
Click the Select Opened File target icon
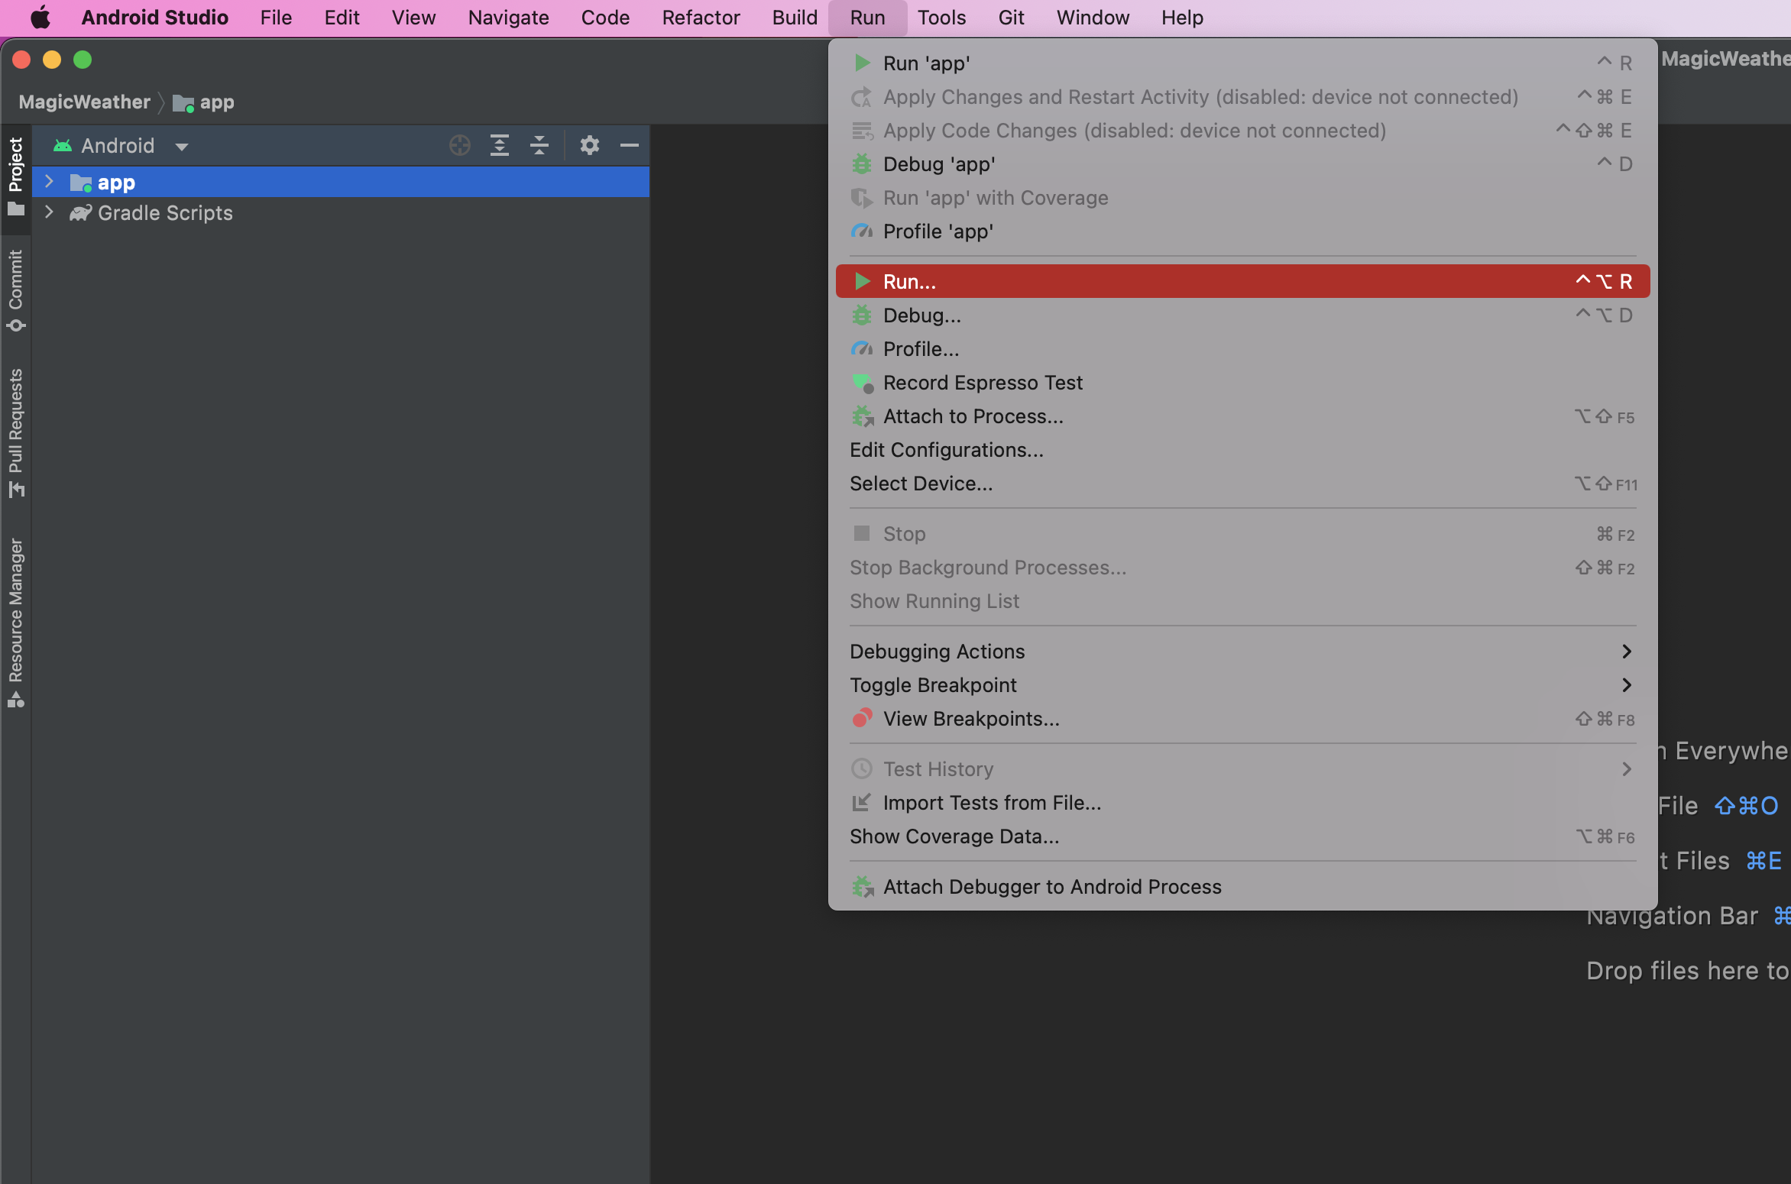459,145
